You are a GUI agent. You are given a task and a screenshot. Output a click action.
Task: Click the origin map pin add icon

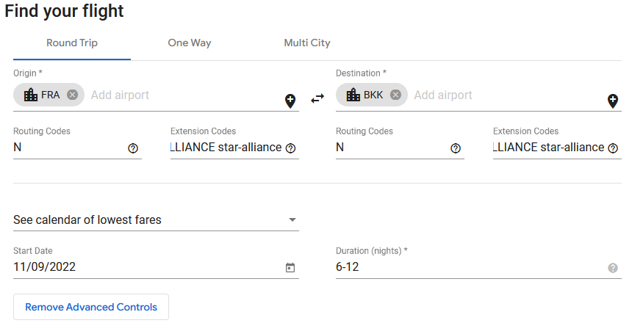[x=290, y=101]
